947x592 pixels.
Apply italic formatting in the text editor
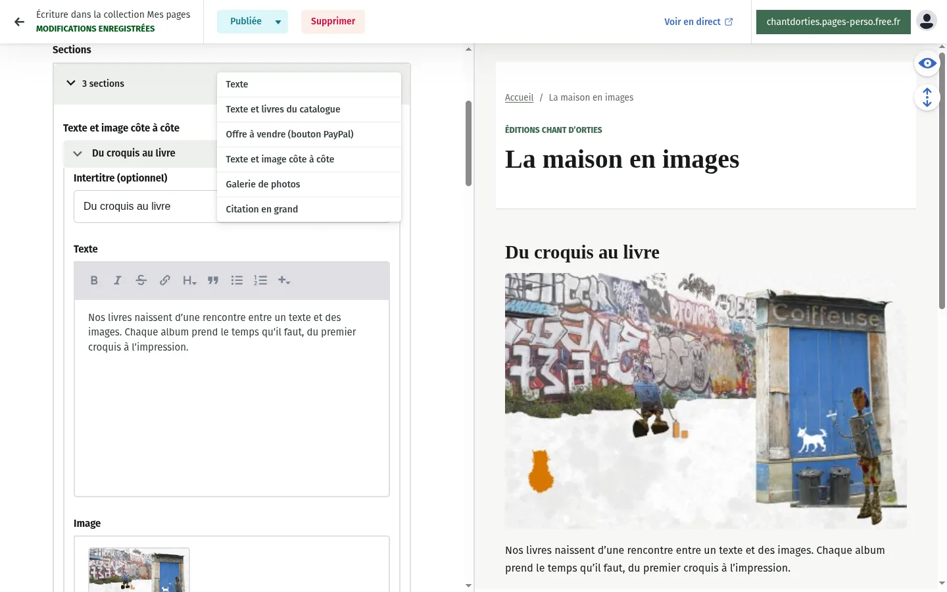coord(118,280)
